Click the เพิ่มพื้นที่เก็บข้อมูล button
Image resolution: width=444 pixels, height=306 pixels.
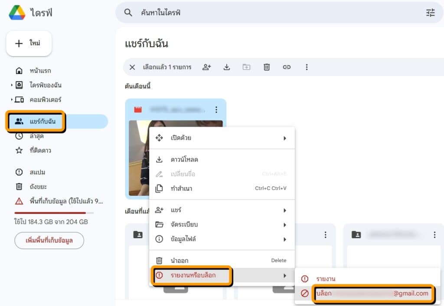tap(49, 241)
